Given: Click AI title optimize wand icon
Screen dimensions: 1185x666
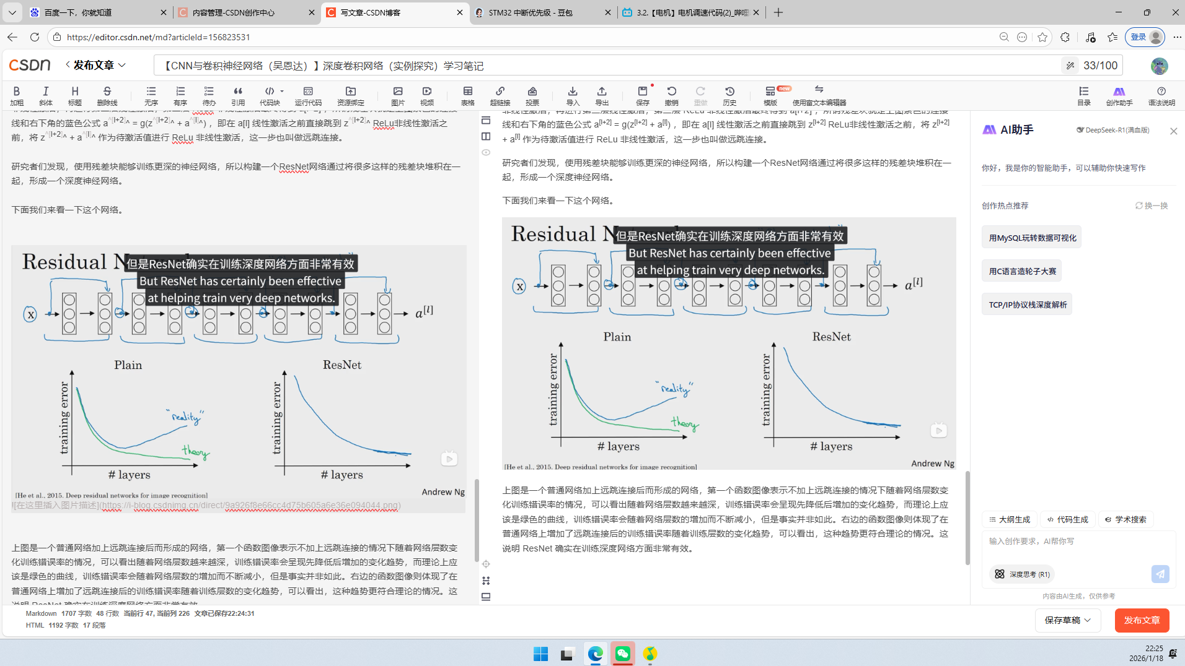Looking at the screenshot, I should pos(1070,65).
